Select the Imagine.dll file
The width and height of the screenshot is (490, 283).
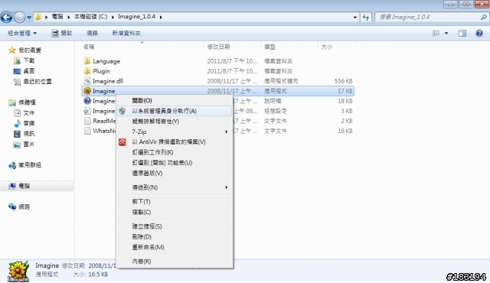point(107,81)
